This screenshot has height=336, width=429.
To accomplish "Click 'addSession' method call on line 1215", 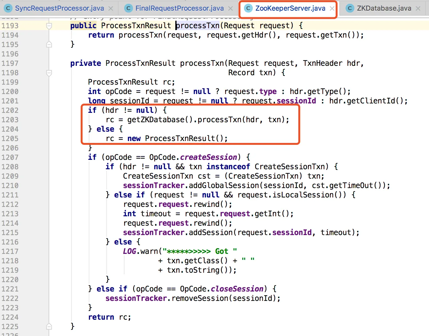I will (x=210, y=233).
